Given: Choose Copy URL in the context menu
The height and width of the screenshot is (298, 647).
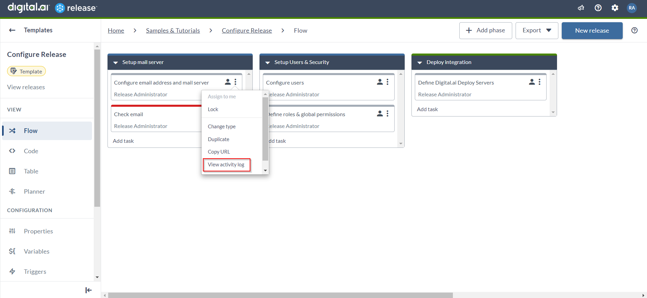Looking at the screenshot, I should (219, 152).
